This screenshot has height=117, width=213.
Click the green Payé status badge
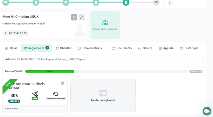[x=35, y=98]
